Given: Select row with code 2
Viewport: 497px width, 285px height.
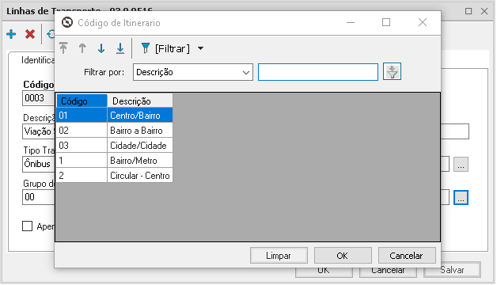Looking at the screenshot, I should (82, 175).
